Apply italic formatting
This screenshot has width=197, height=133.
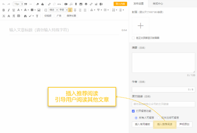(9, 10)
